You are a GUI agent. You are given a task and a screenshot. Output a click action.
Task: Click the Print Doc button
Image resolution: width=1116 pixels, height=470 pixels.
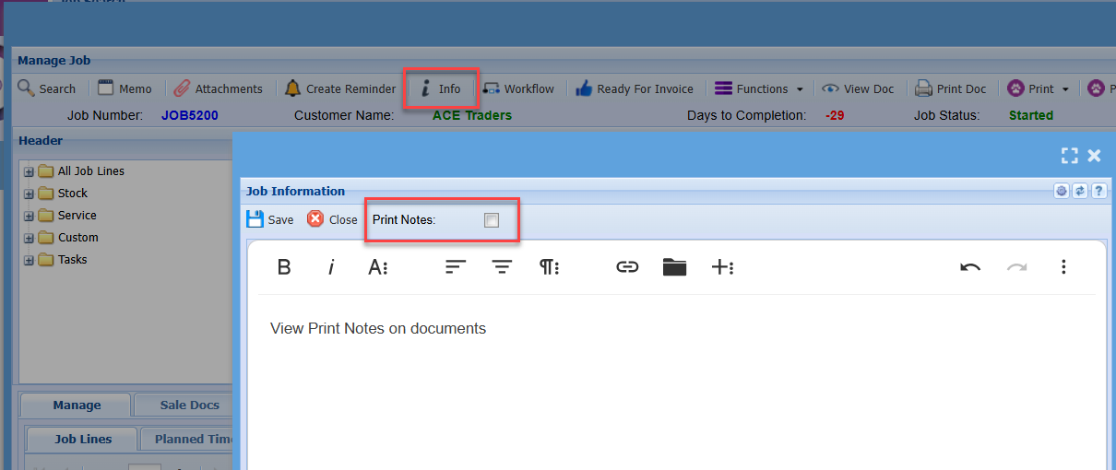(x=951, y=88)
